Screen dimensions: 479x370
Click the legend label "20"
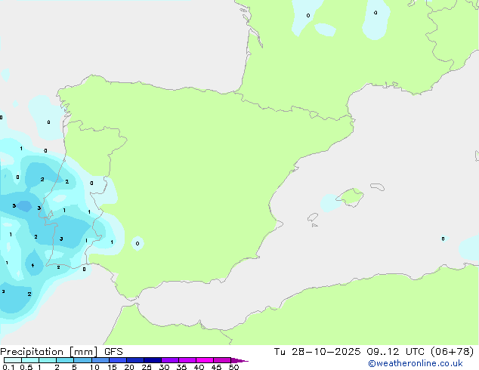(129, 367)
